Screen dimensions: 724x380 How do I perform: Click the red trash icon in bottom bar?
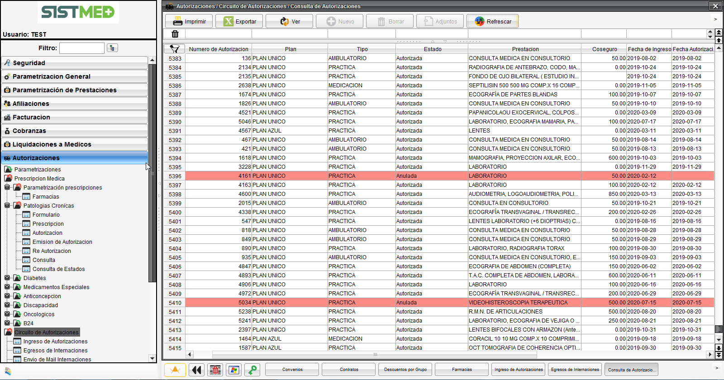pos(215,370)
